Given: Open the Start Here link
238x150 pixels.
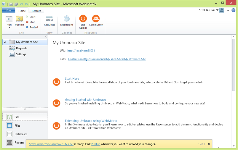Looking at the screenshot, I should pos(72,78).
